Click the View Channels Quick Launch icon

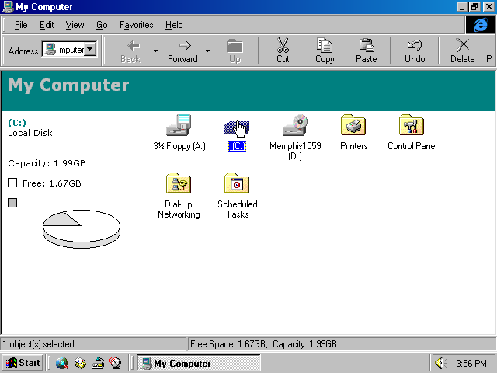(116, 363)
